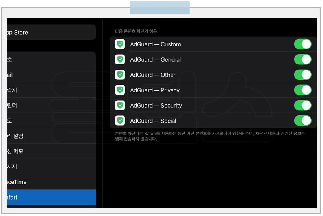Click the AdGuard — Privacy label
This screenshot has height=216, width=323.
[x=155, y=90]
